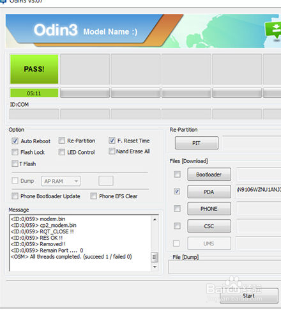
Task: Click the message log scroll up arrow
Action: point(155,219)
